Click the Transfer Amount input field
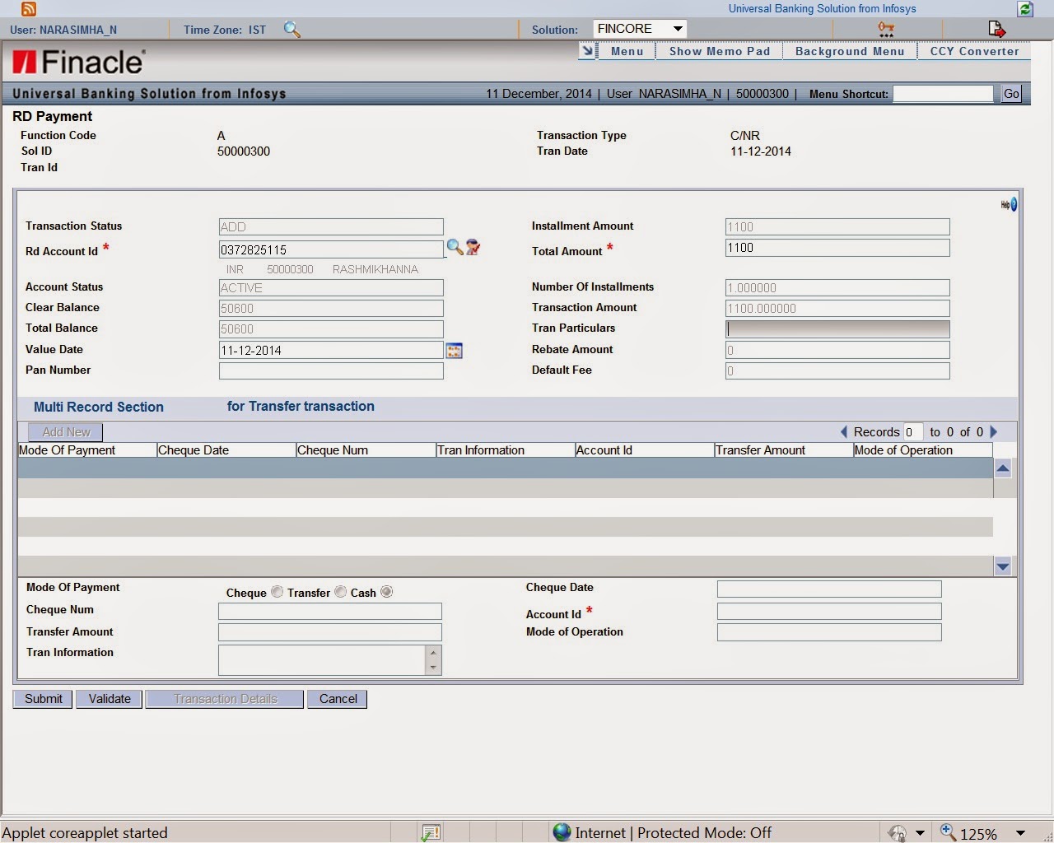 [x=330, y=632]
